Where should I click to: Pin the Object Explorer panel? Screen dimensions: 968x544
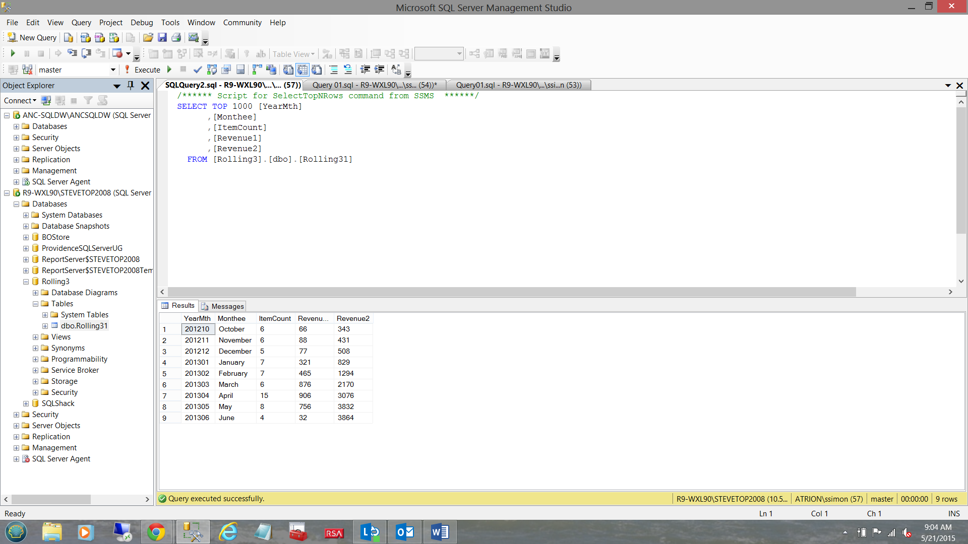(131, 86)
